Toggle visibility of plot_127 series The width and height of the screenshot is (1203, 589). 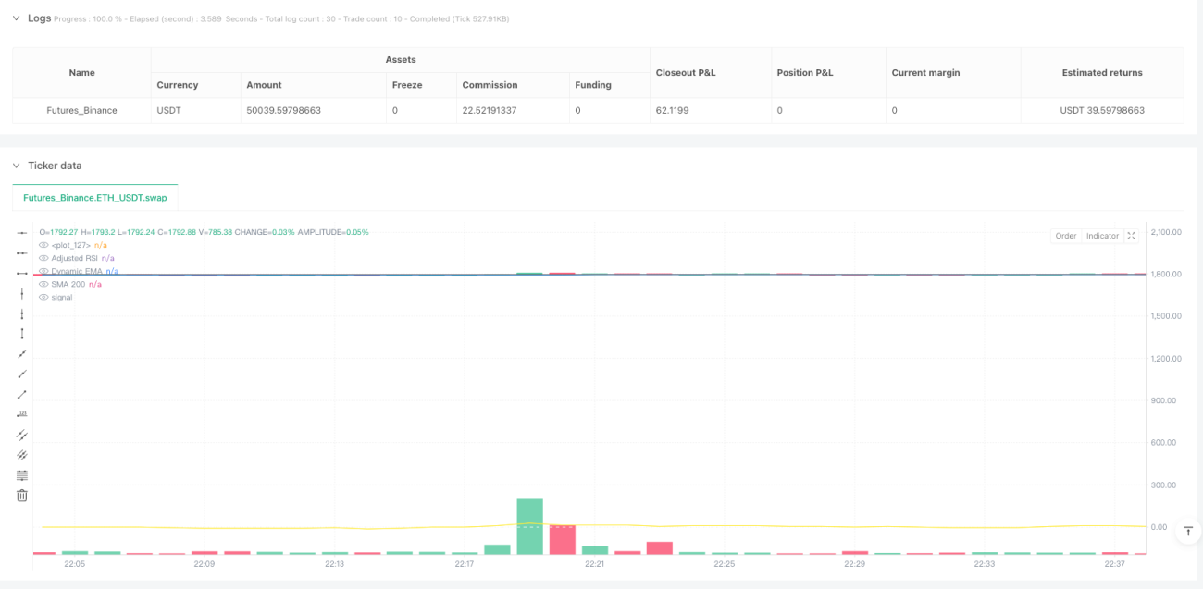pos(43,245)
